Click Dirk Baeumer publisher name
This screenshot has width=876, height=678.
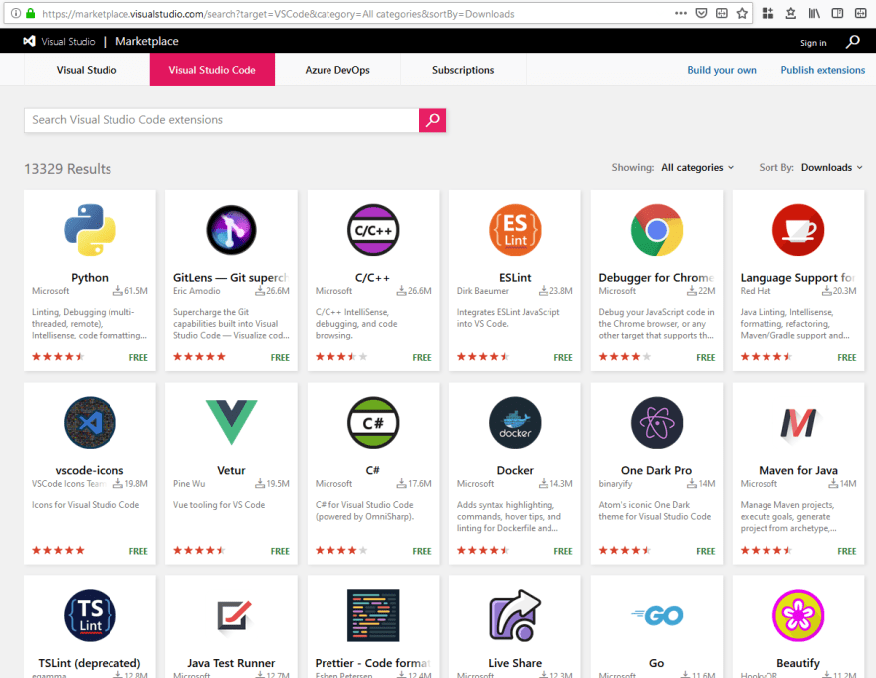482,291
